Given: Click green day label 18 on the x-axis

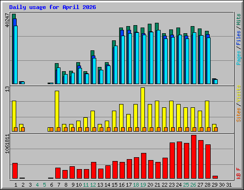Looking at the screenshot, I should point(136,185).
